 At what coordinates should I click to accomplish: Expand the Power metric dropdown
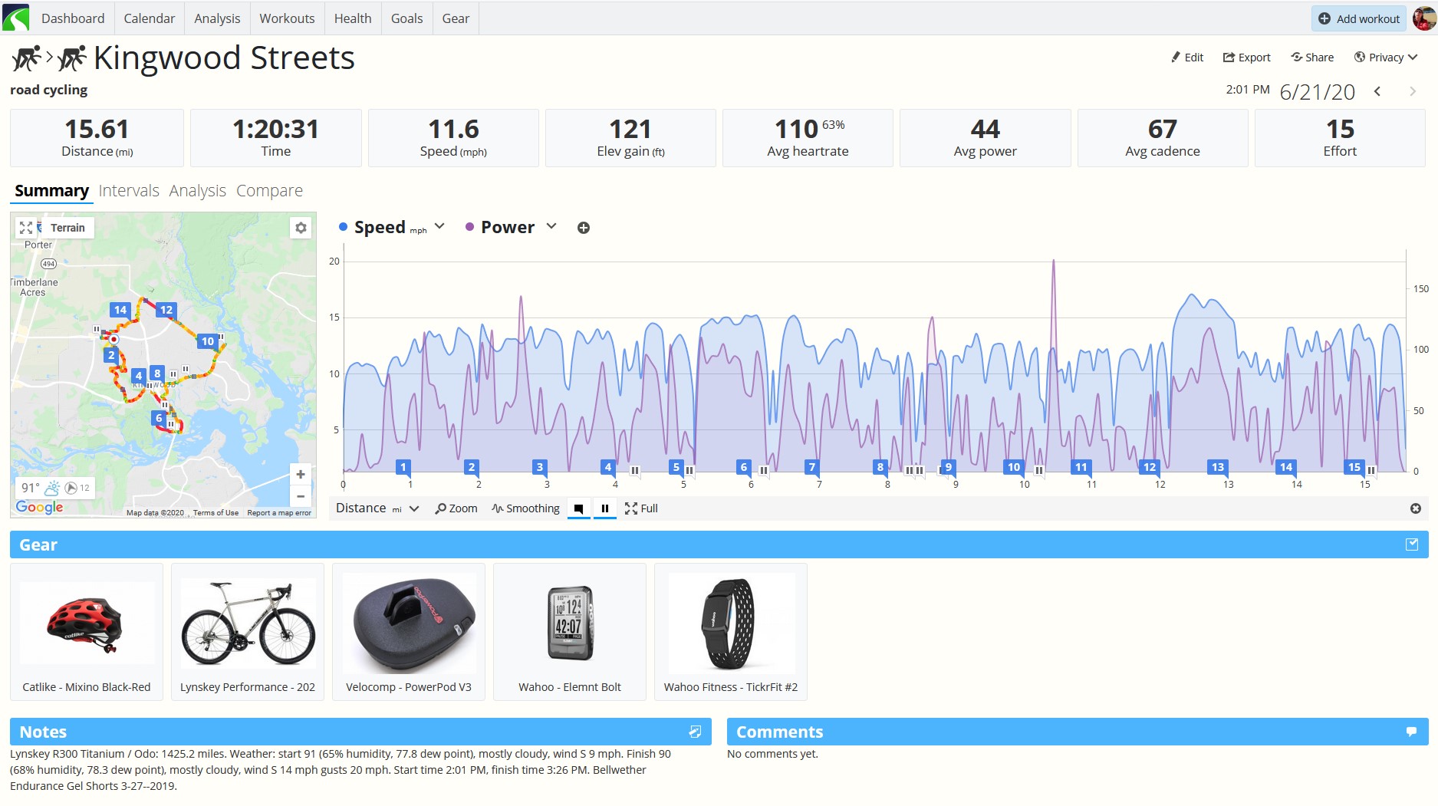[x=551, y=226]
